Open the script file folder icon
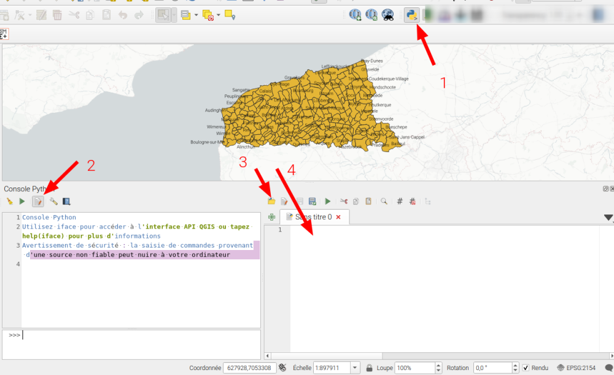The height and width of the screenshot is (375, 614). (271, 201)
